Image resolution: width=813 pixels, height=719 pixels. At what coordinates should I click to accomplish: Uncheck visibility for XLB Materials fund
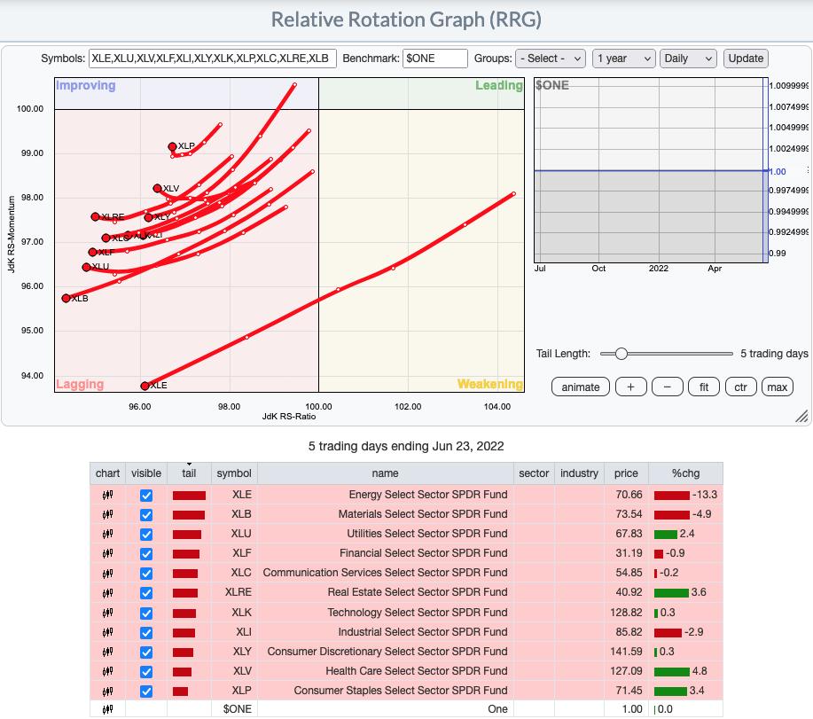click(146, 515)
